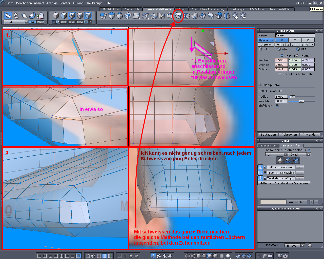Viewport: 324px width, 259px height.
Task: Switch to object selection mode cube
Action: [56, 16]
